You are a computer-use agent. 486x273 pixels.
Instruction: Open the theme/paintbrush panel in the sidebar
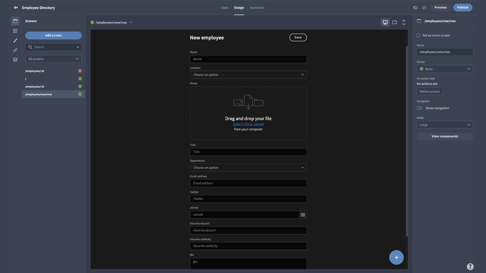(15, 40)
